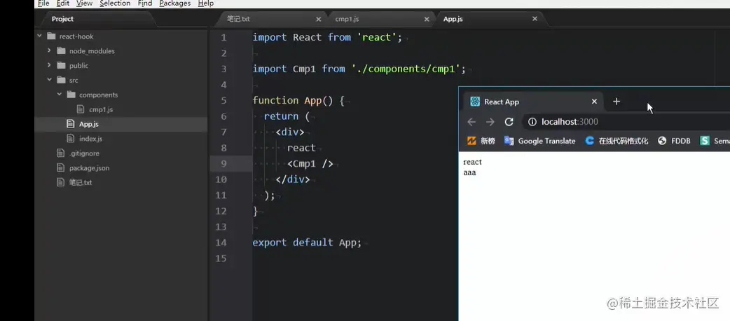Screen dimensions: 730x321
Task: Click the '<Cmp1 />' code line
Action: click(310, 163)
